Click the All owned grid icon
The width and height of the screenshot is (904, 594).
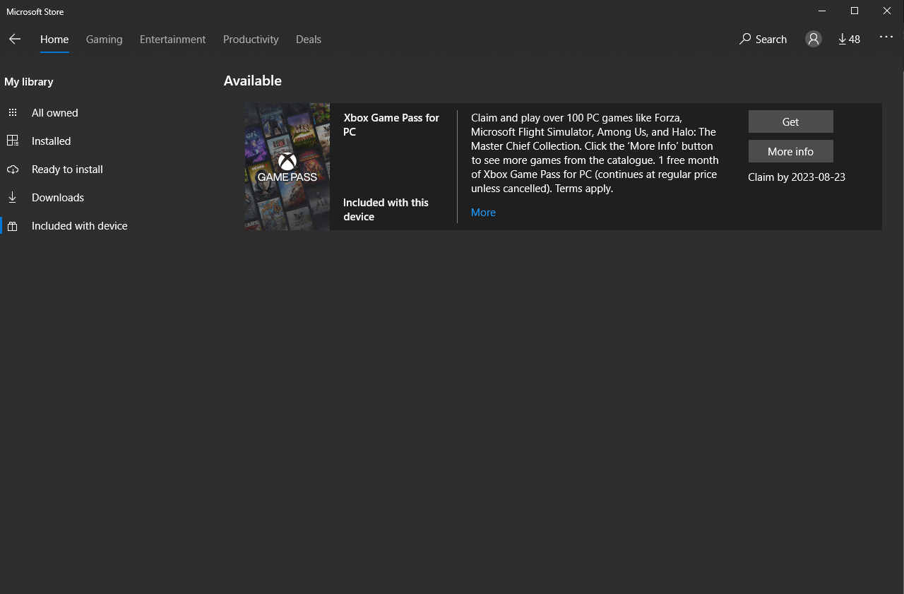pyautogui.click(x=13, y=113)
